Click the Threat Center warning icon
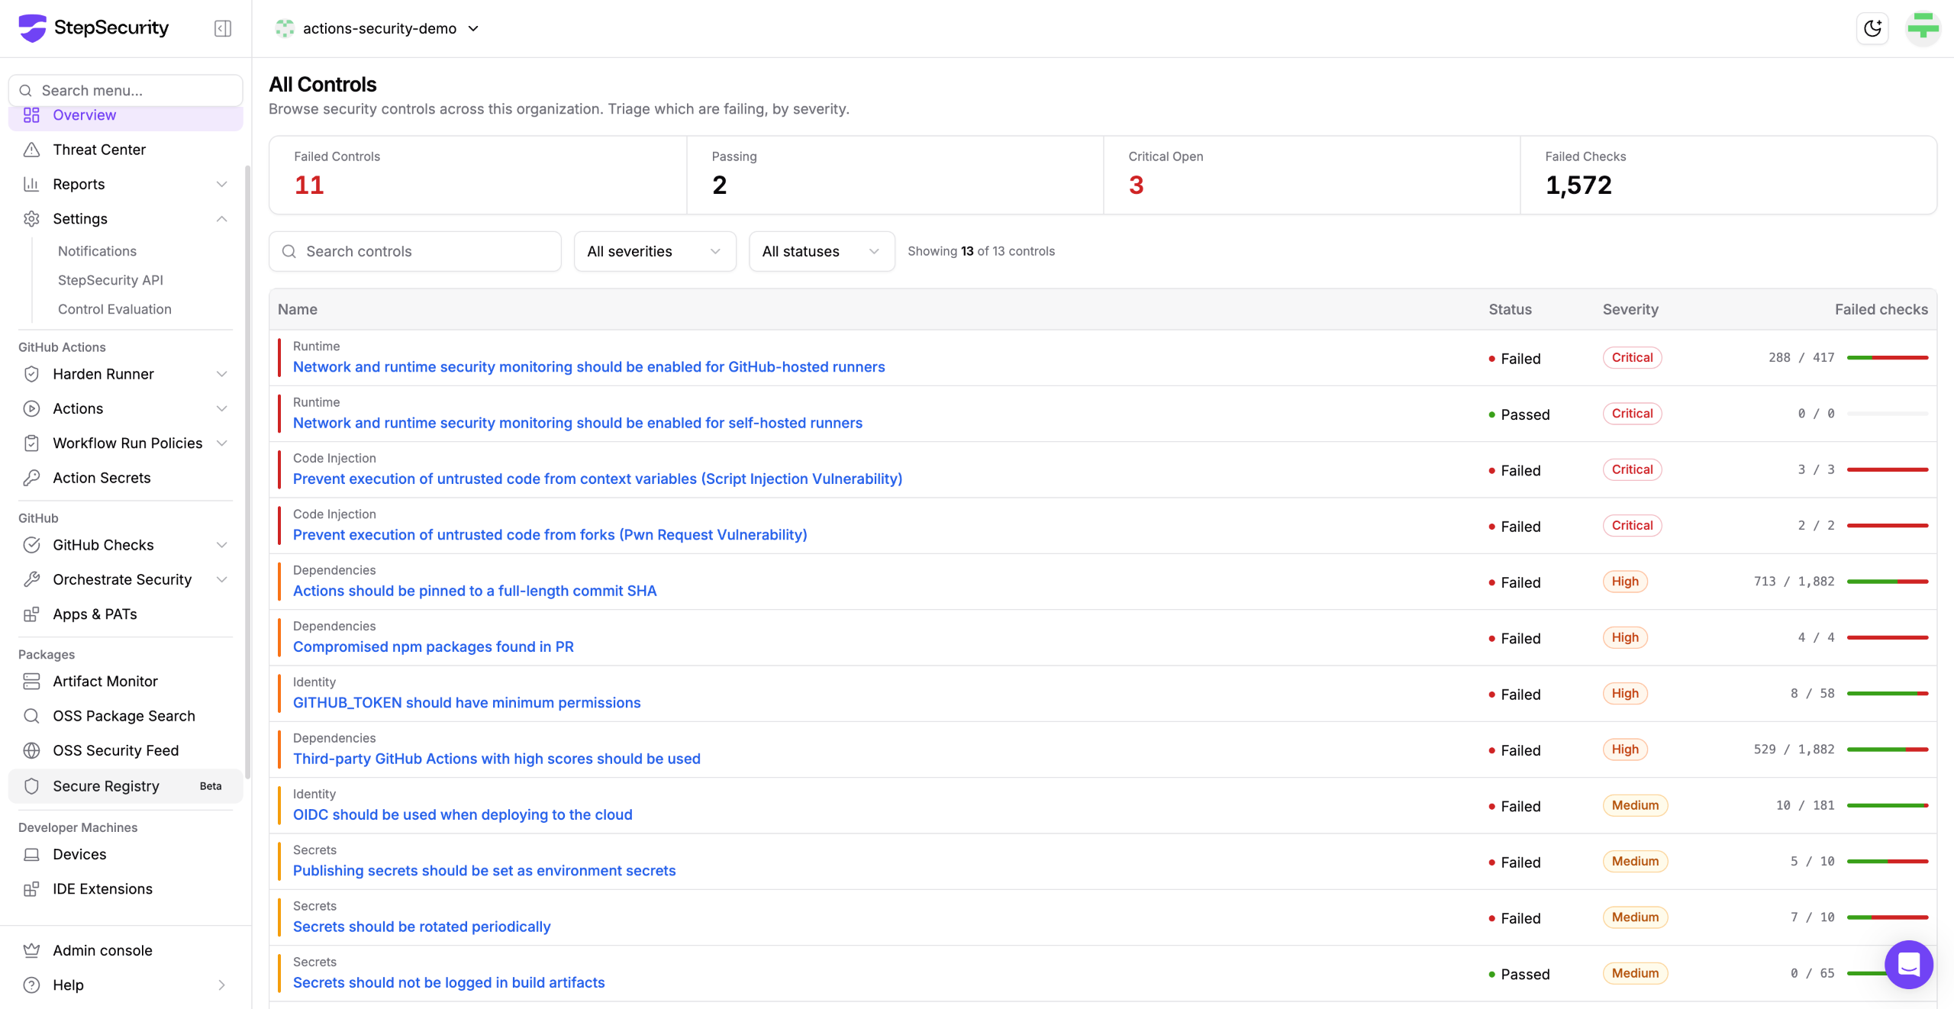The width and height of the screenshot is (1954, 1009). [x=31, y=150]
